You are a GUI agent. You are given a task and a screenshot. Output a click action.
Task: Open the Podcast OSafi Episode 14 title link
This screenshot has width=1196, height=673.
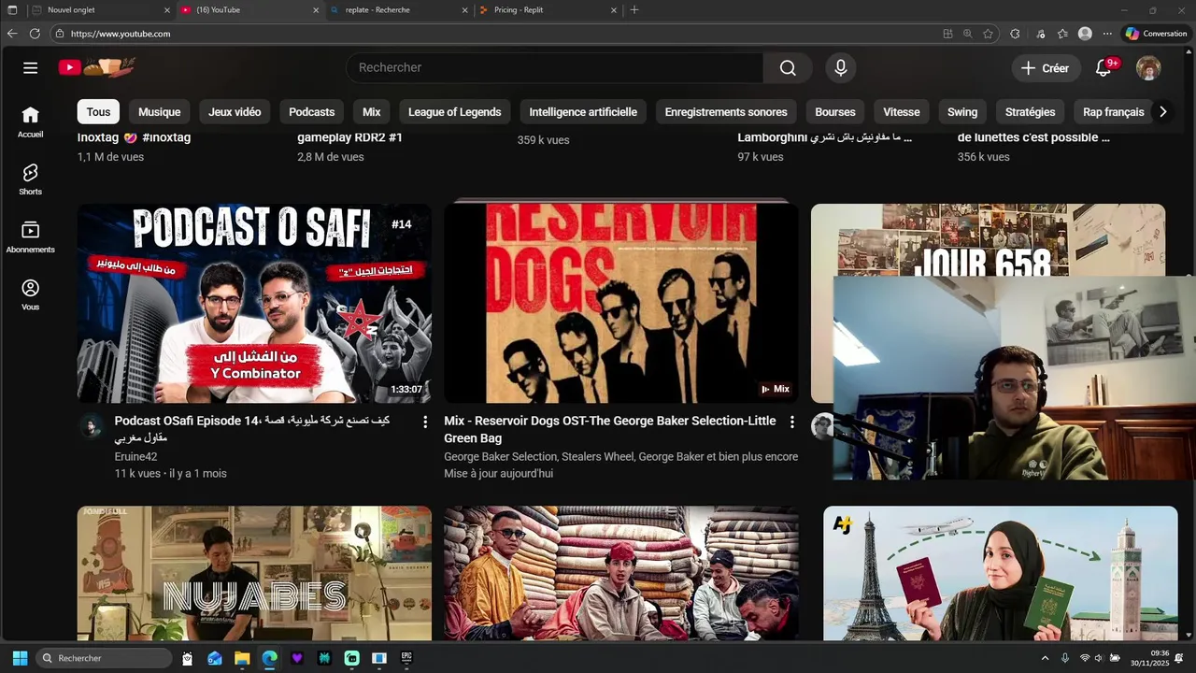pos(252,429)
